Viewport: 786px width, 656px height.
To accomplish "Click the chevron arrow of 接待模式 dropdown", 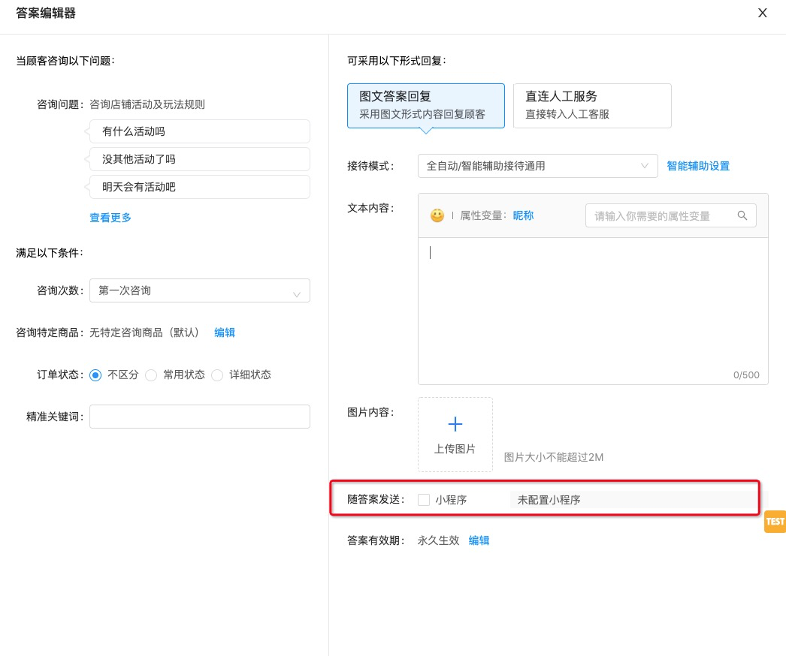I will [645, 166].
